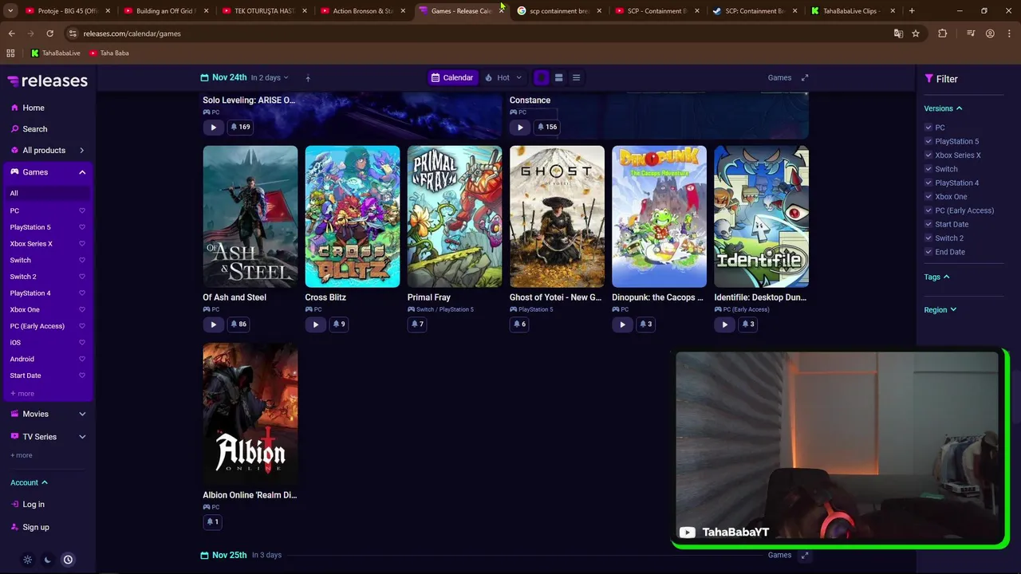Open Ghost of Yotei cover thumbnail

click(557, 216)
